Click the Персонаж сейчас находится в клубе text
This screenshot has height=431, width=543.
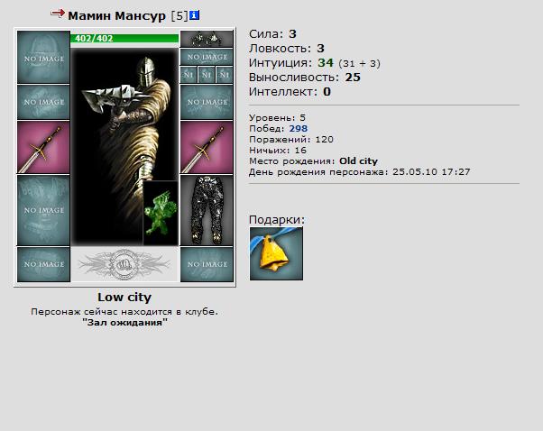click(x=124, y=312)
